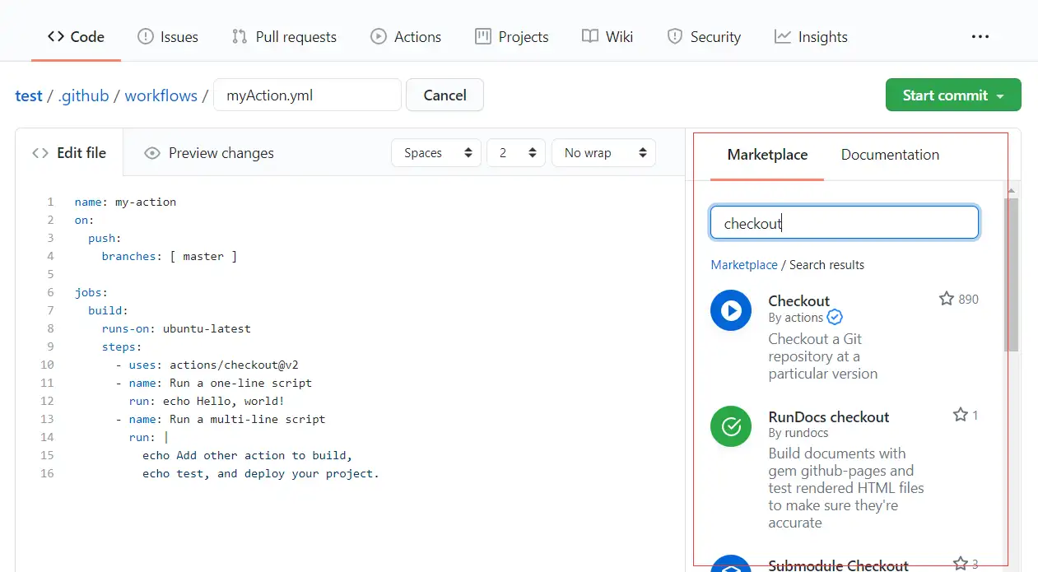The height and width of the screenshot is (572, 1038).
Task: Click the green Start commit button
Action: (x=952, y=95)
